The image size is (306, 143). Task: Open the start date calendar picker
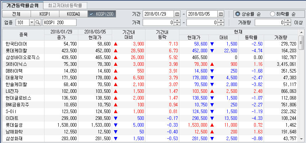pos(177,14)
